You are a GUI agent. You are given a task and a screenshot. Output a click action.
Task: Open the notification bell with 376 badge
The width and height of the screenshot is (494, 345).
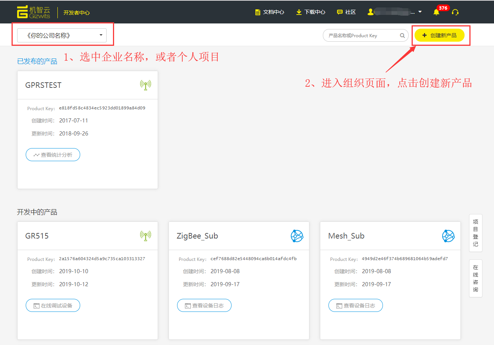click(x=436, y=12)
